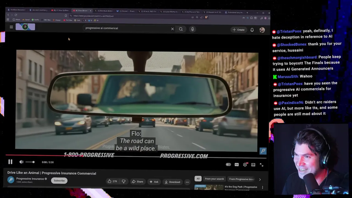
Task: Open the video settings gear
Action: 245,164
